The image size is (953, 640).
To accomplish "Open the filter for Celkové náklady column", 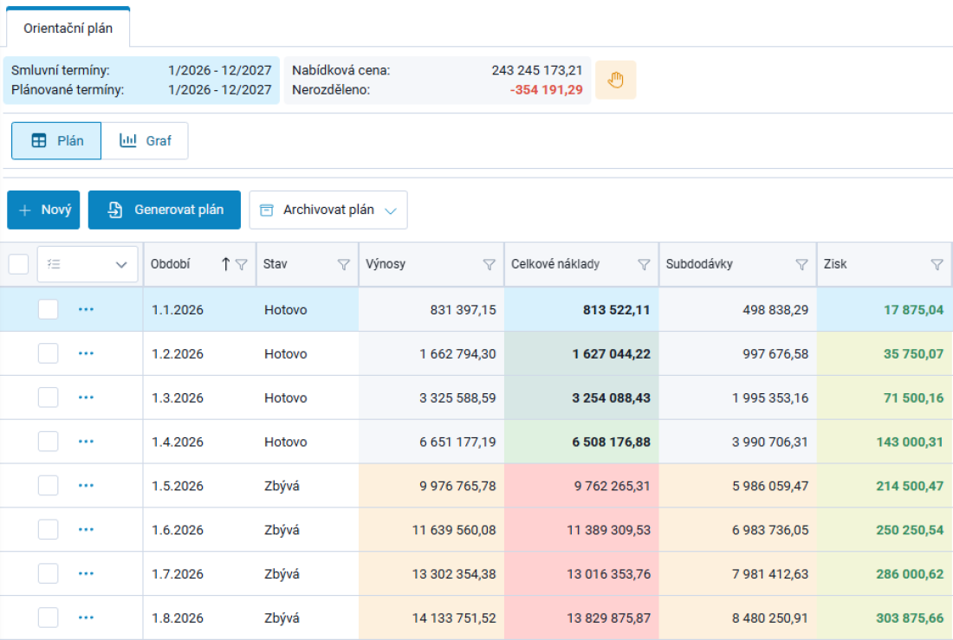I will pyautogui.click(x=644, y=264).
